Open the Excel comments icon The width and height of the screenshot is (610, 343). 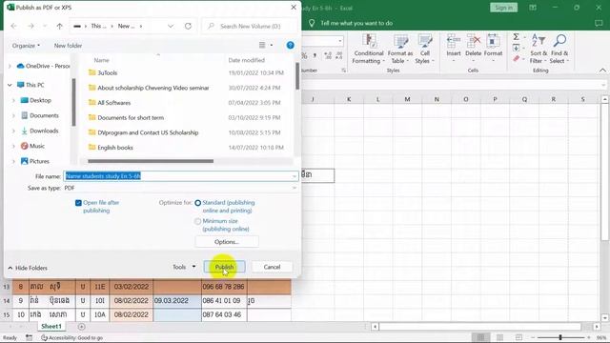pos(599,23)
